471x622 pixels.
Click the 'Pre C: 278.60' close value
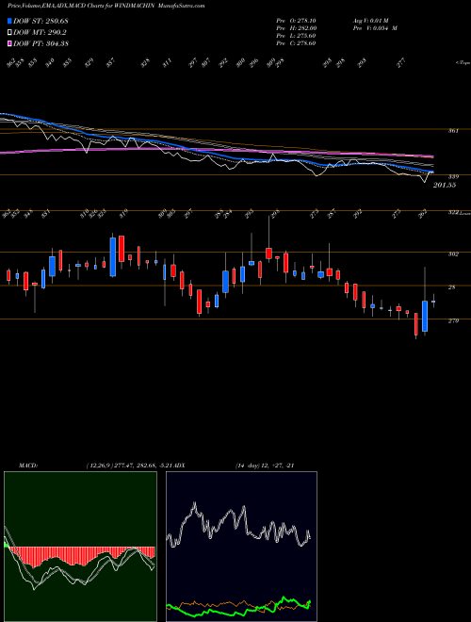pyautogui.click(x=296, y=43)
